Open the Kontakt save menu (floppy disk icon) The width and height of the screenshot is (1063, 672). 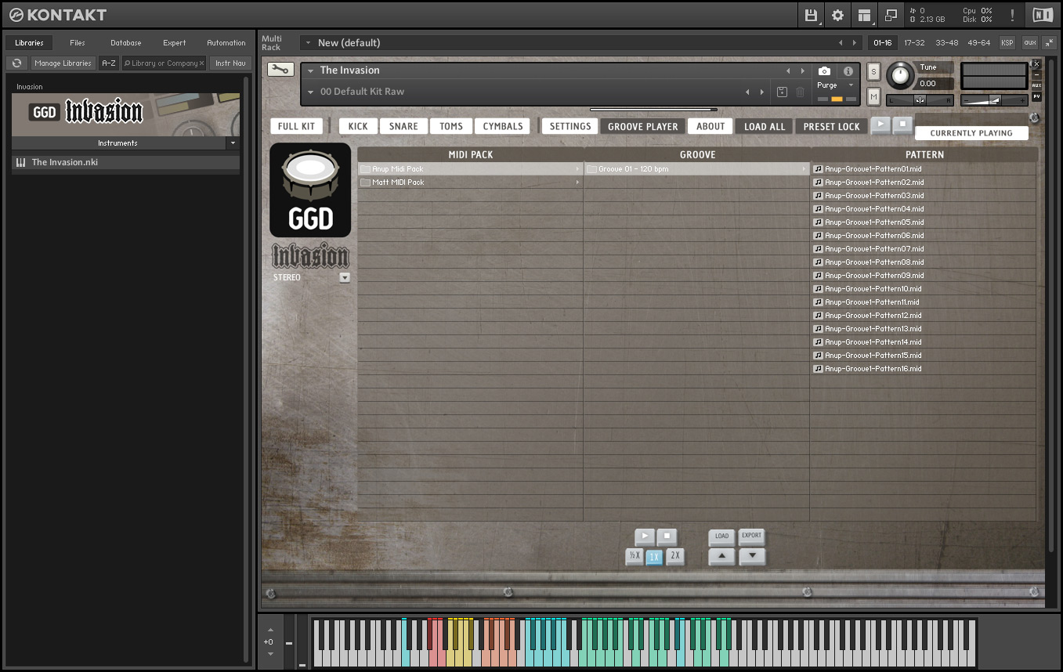click(x=811, y=15)
